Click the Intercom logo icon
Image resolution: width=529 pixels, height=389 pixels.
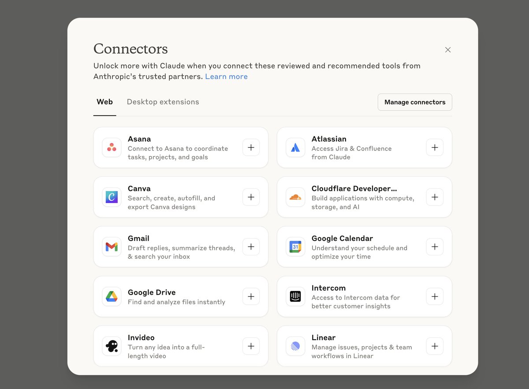(295, 296)
